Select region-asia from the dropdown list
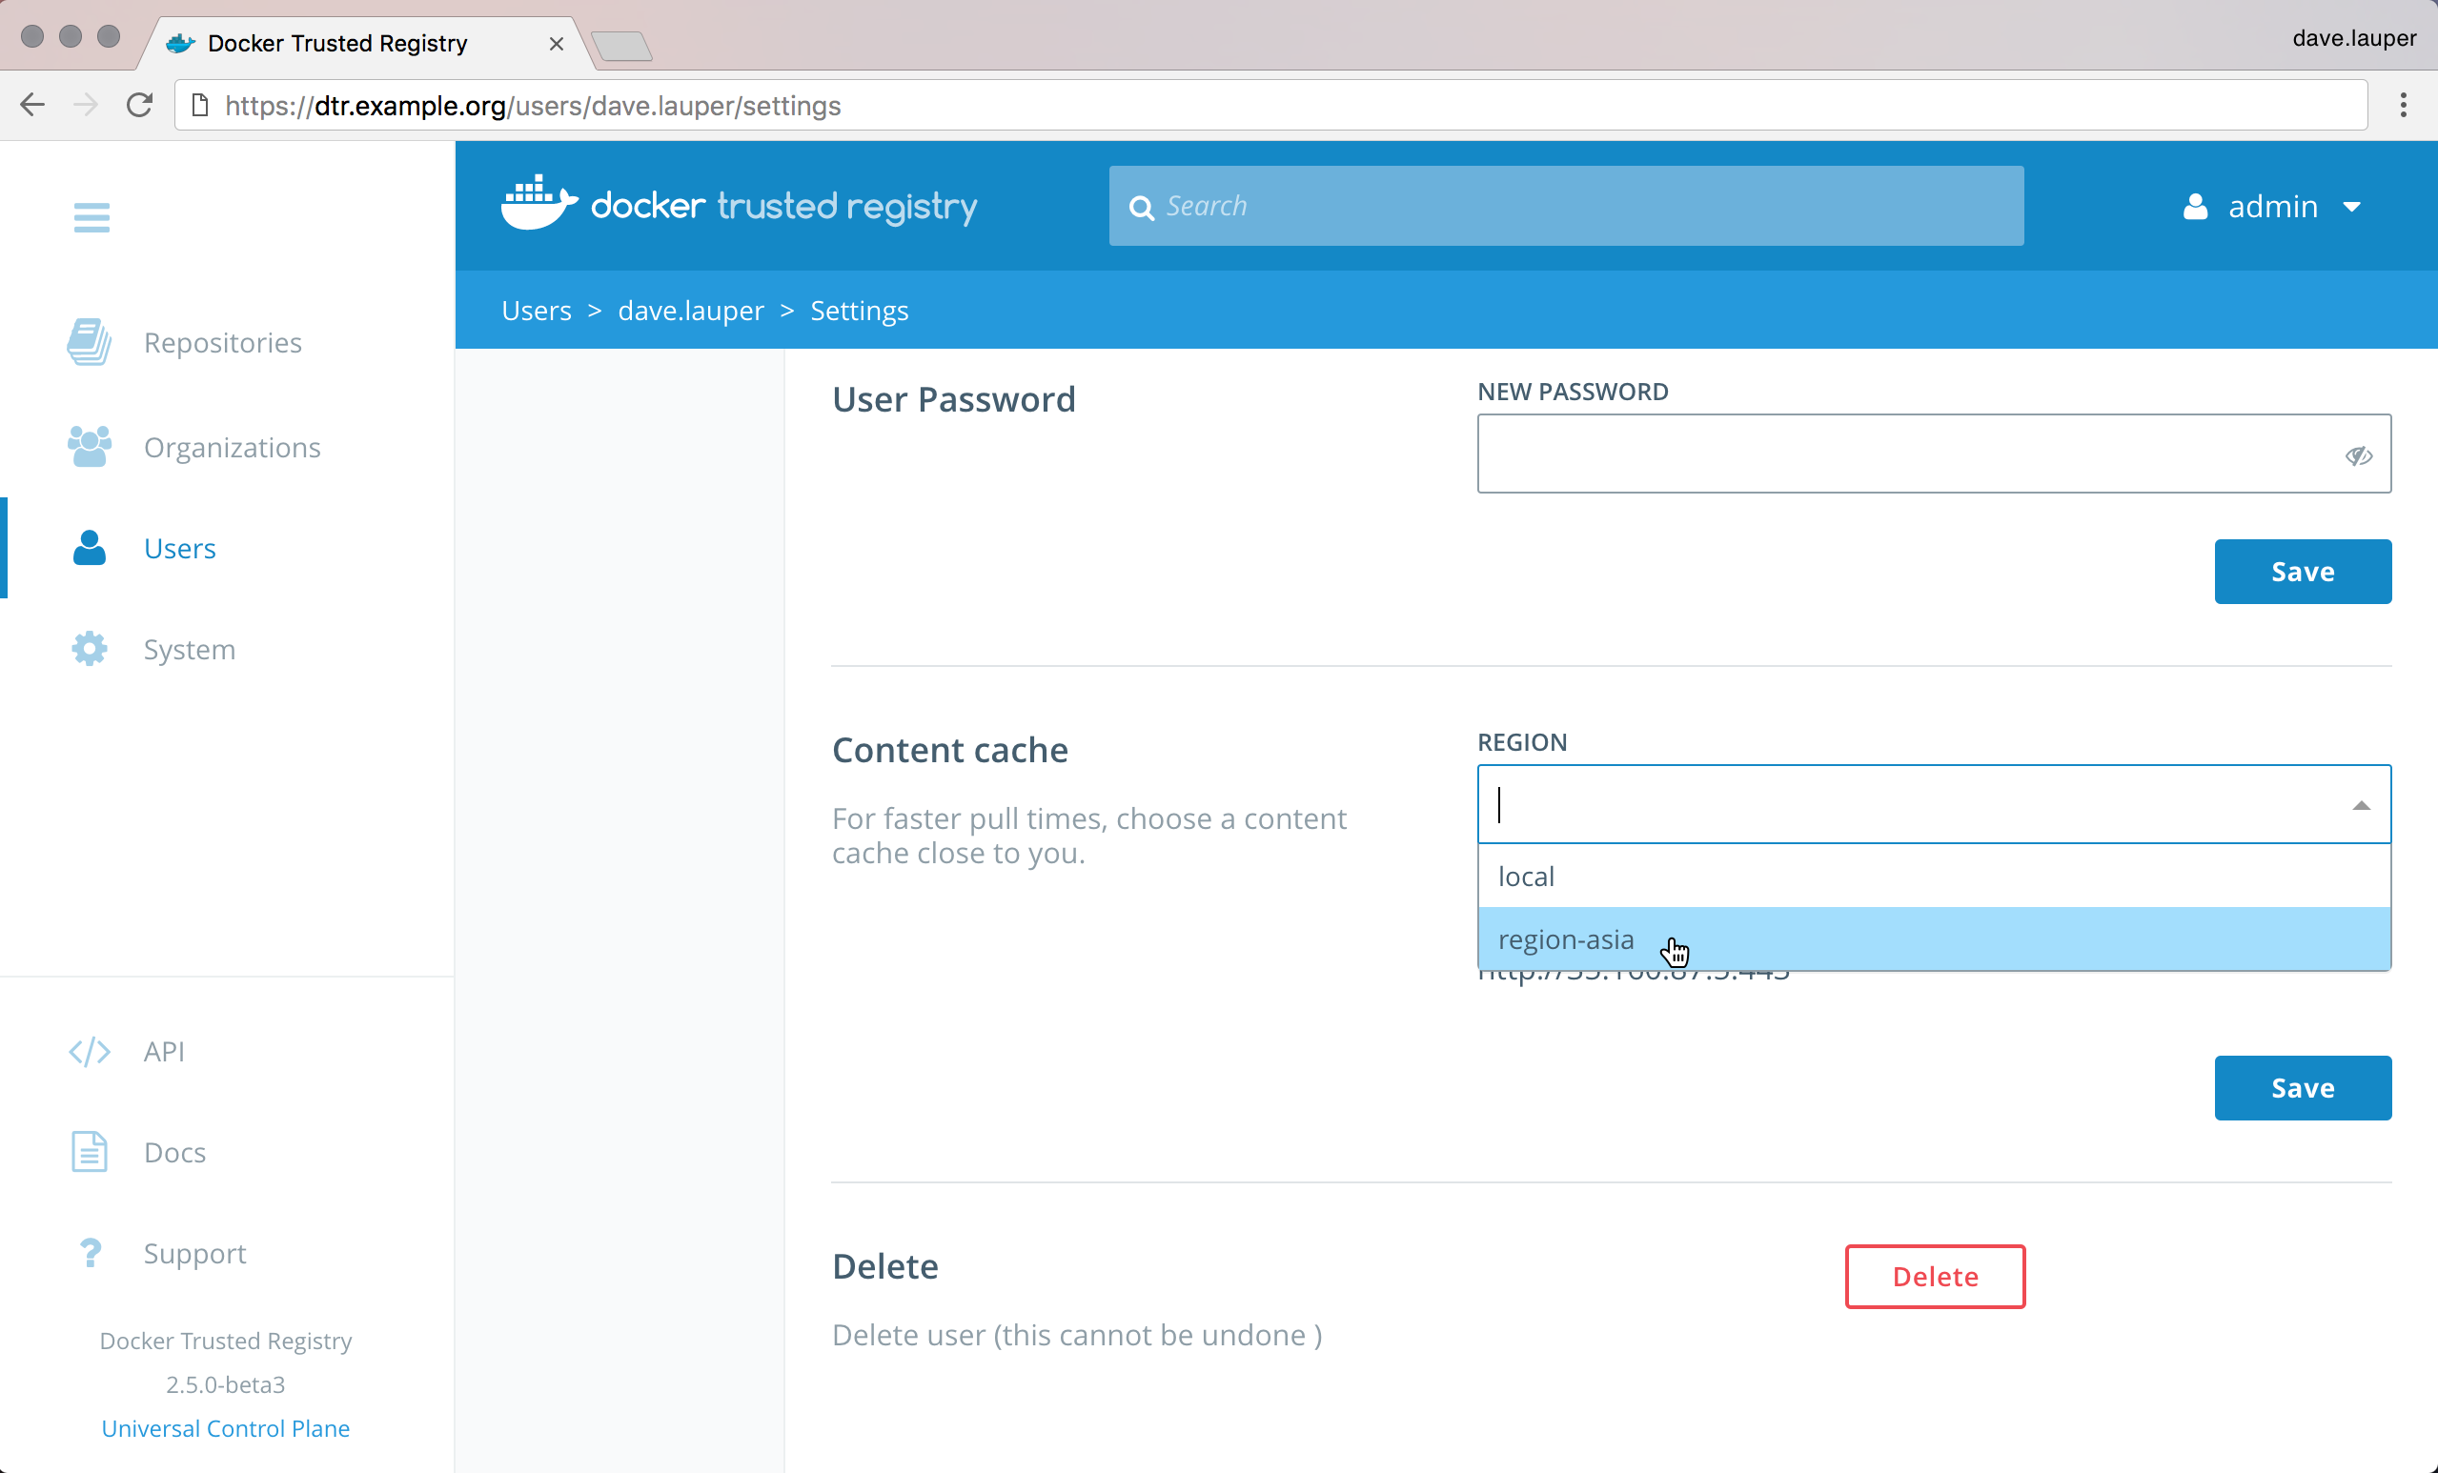This screenshot has width=2438, height=1473. pyautogui.click(x=1565, y=938)
